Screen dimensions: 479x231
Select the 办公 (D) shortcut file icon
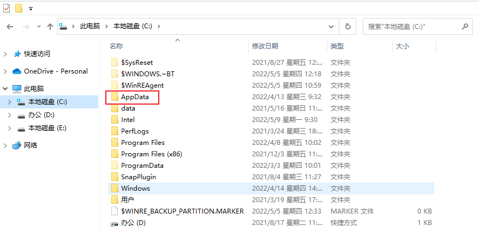point(114,223)
